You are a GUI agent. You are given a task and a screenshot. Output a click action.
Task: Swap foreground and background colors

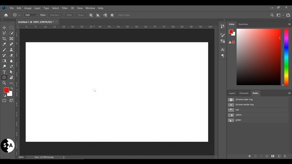tap(11, 89)
